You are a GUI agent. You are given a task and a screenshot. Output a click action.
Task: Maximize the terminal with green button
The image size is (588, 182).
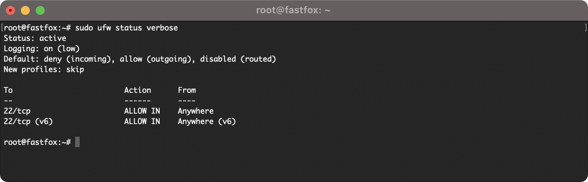tap(40, 10)
